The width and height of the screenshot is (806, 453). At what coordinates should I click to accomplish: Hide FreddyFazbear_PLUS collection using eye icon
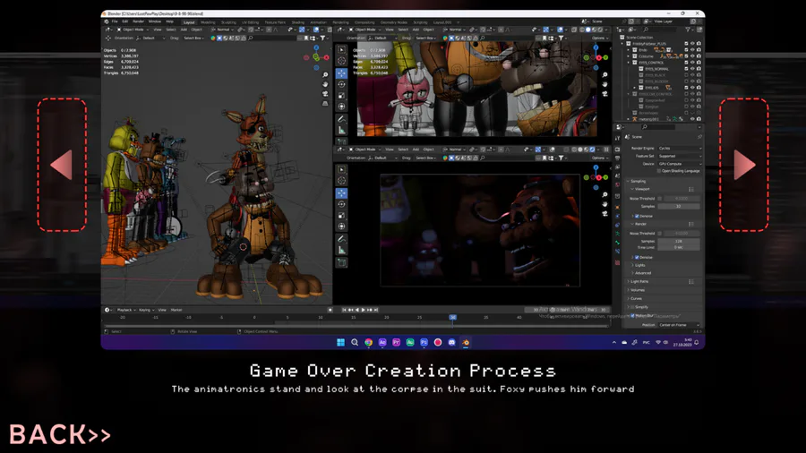(x=692, y=44)
